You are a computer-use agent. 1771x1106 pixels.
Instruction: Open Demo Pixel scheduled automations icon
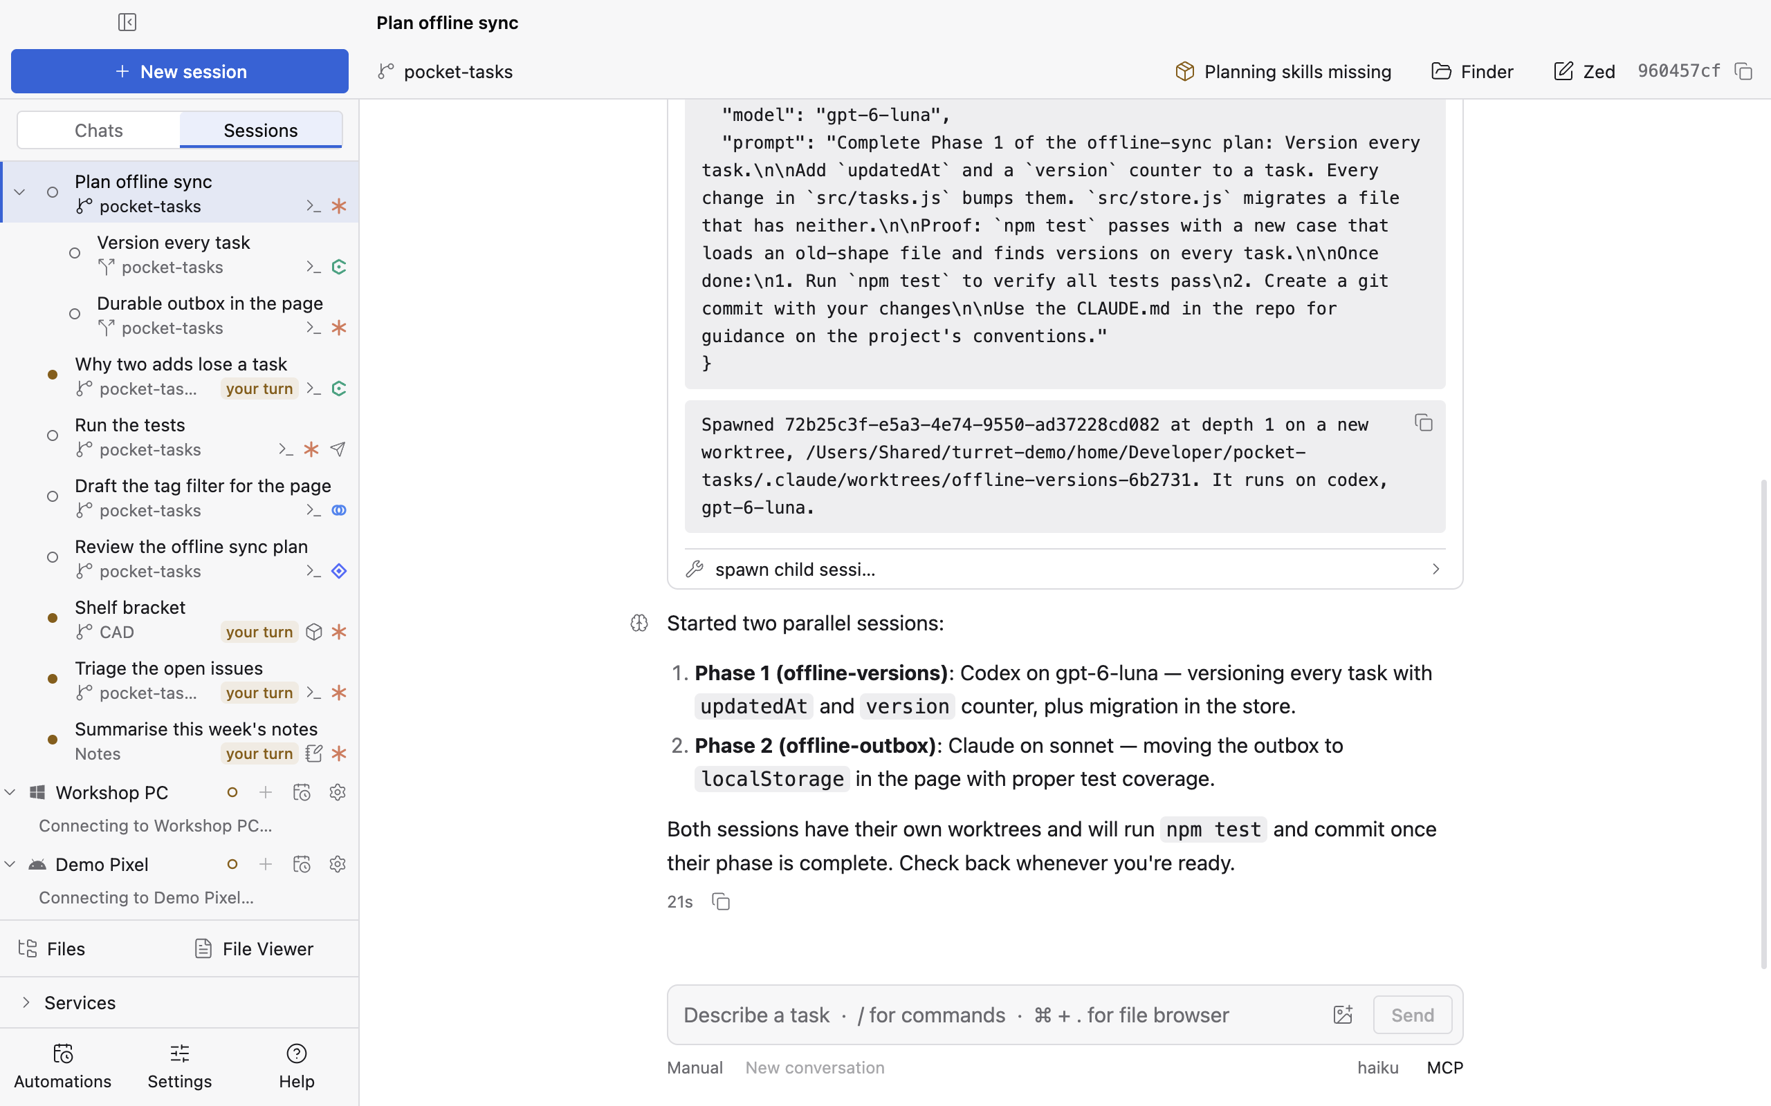point(302,864)
